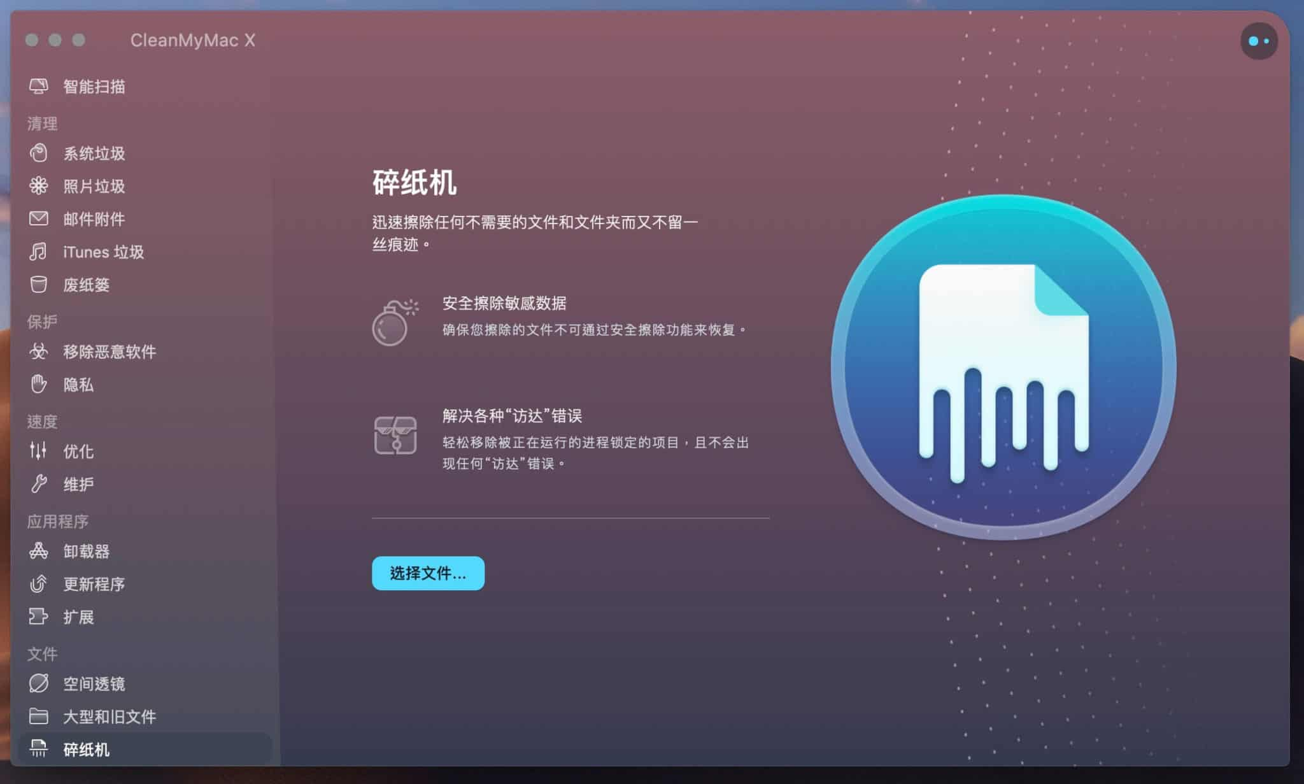Click the 选择文件... button
The height and width of the screenshot is (784, 1304).
coord(428,573)
